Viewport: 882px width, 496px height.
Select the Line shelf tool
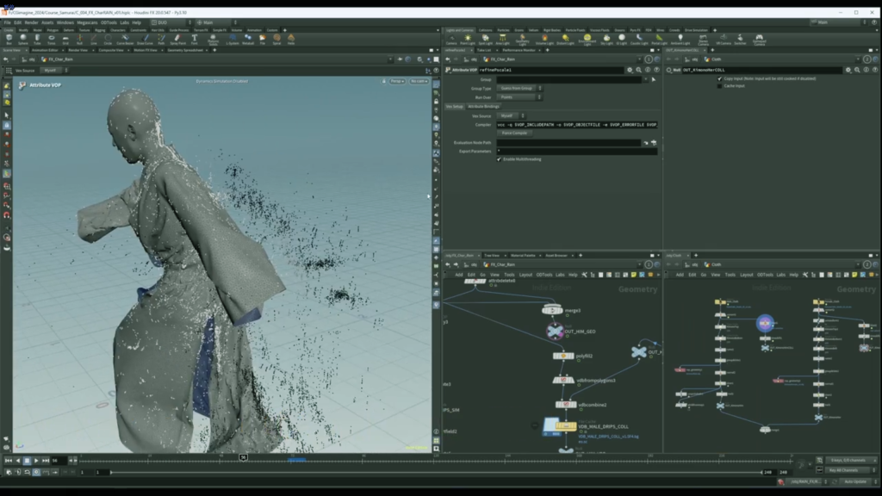93,39
